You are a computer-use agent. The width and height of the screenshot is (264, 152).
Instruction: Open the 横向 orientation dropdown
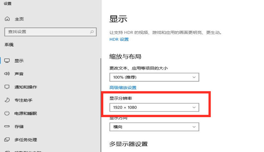[x=154, y=127]
